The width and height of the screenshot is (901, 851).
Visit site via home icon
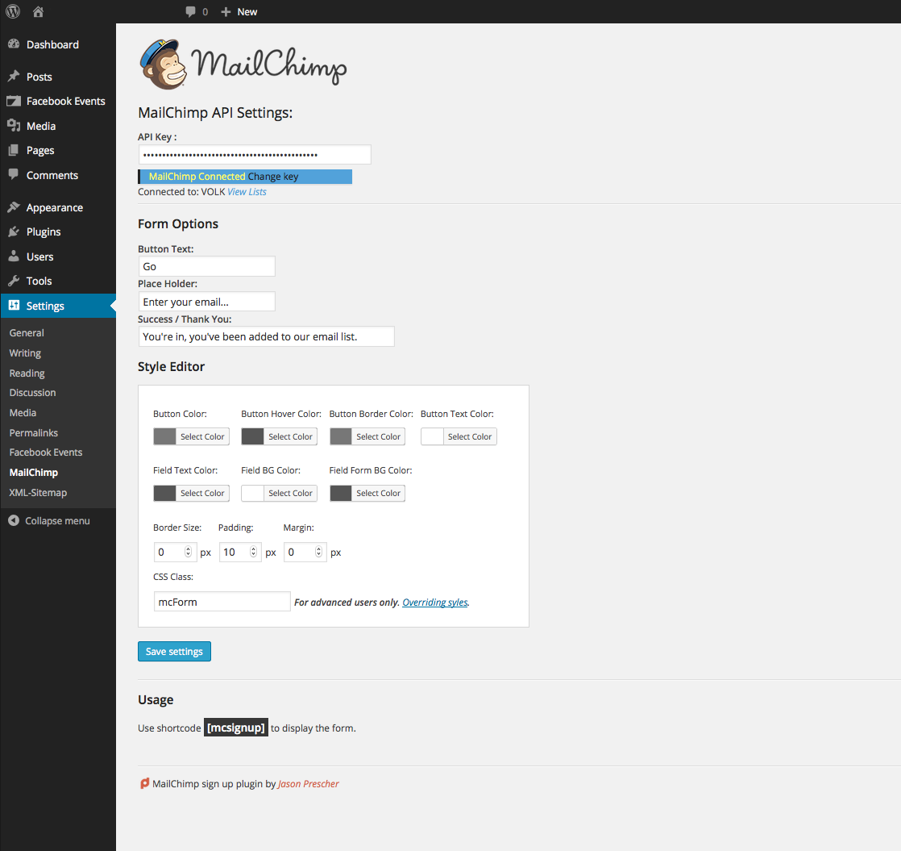point(38,11)
